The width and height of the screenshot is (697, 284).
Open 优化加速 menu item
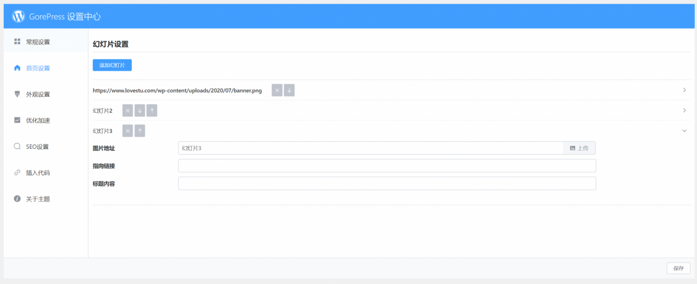[x=46, y=120]
